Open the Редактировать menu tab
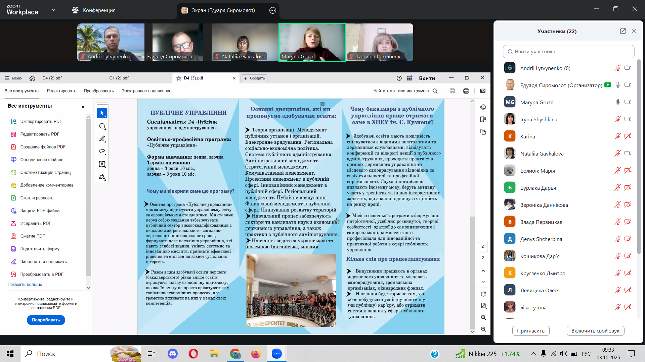The image size is (645, 362). pyautogui.click(x=61, y=91)
